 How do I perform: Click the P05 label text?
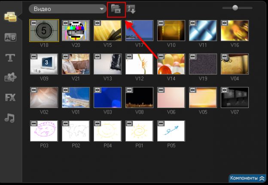tap(171, 146)
